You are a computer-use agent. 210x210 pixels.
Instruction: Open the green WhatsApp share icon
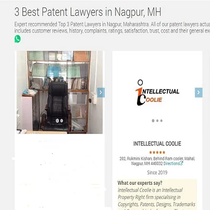pyautogui.click(x=17, y=39)
